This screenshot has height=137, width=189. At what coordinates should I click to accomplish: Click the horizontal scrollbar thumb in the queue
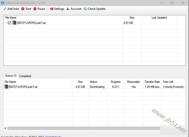84,128
